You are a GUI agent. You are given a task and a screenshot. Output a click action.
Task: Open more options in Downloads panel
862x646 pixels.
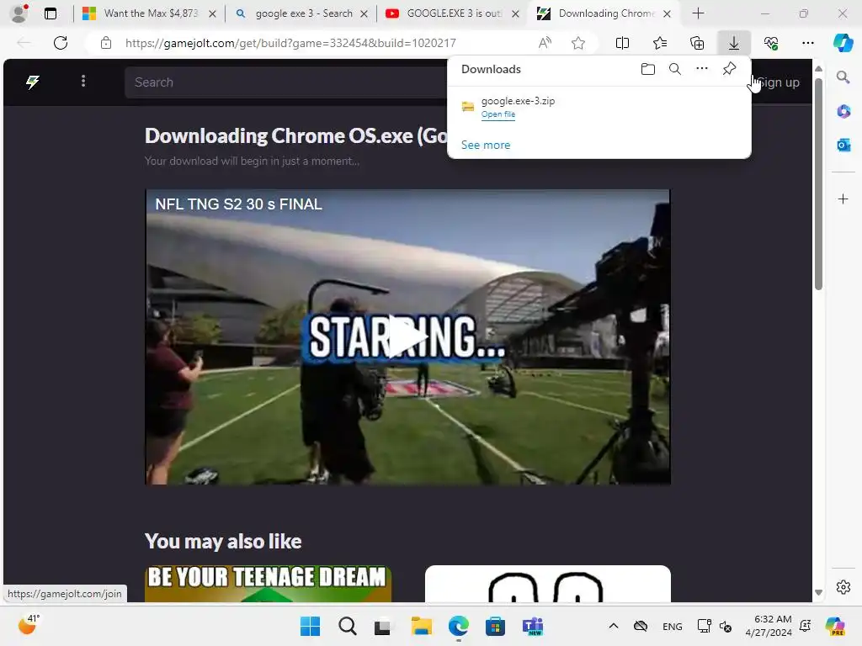pyautogui.click(x=702, y=69)
